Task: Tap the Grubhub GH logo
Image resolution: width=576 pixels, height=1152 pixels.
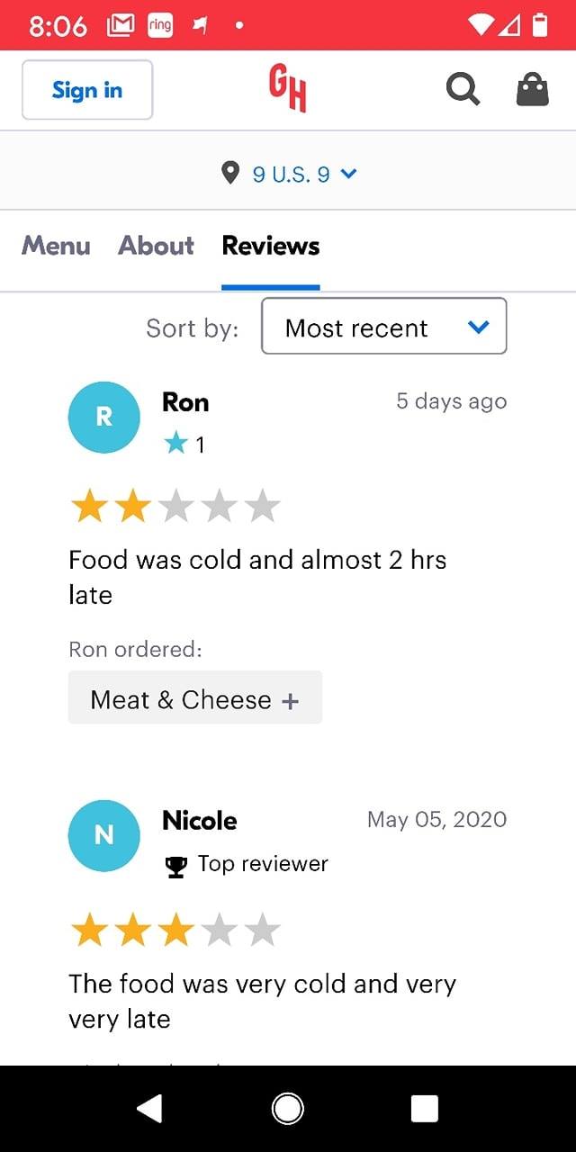Action: (288, 89)
